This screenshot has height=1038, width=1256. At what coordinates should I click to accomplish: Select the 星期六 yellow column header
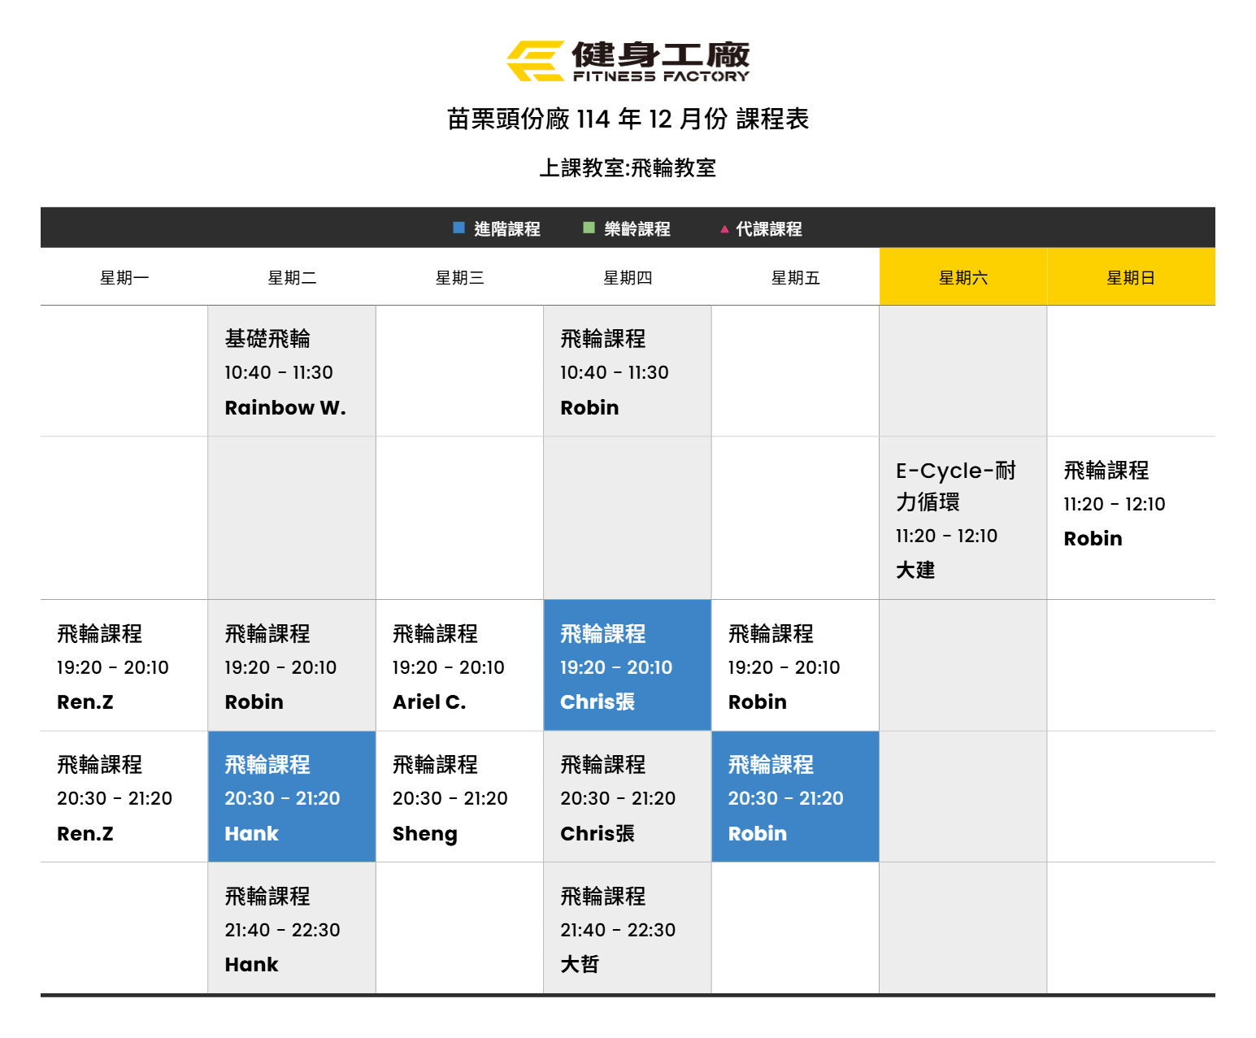[x=963, y=278]
